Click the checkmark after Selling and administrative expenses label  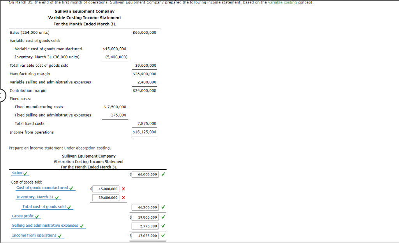82,225
